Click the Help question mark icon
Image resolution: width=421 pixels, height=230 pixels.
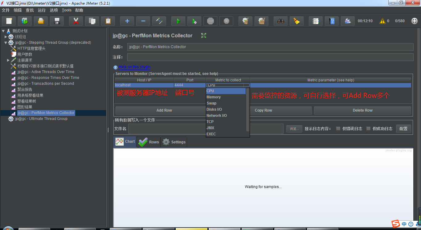[x=332, y=21]
